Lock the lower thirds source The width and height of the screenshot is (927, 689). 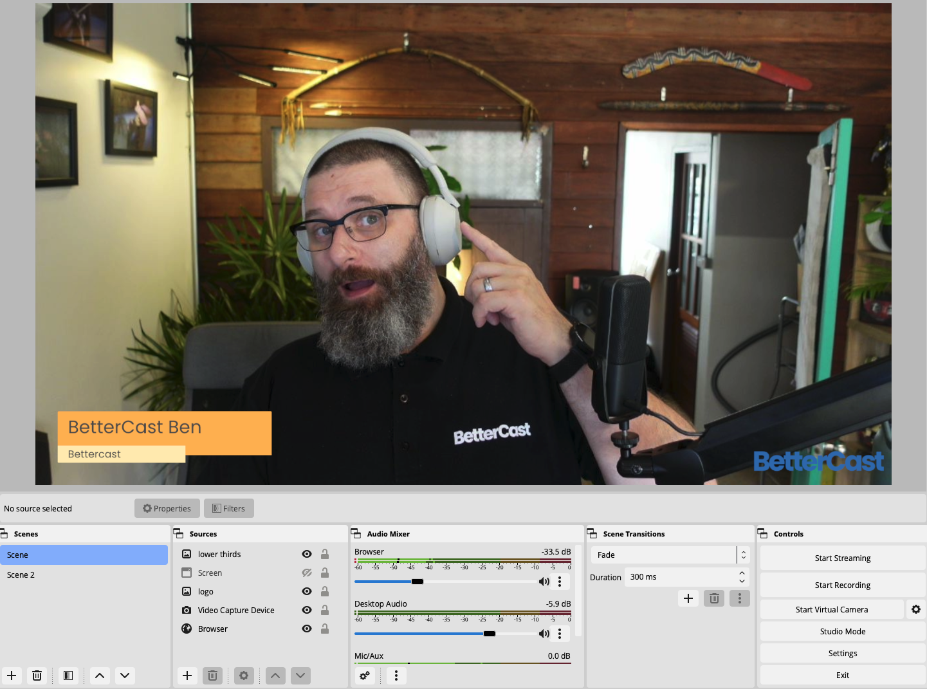click(325, 554)
